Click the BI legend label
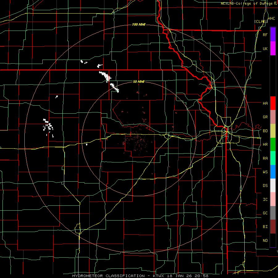Image resolution: width=278 pixels, height=278 pixels. pos(265,227)
